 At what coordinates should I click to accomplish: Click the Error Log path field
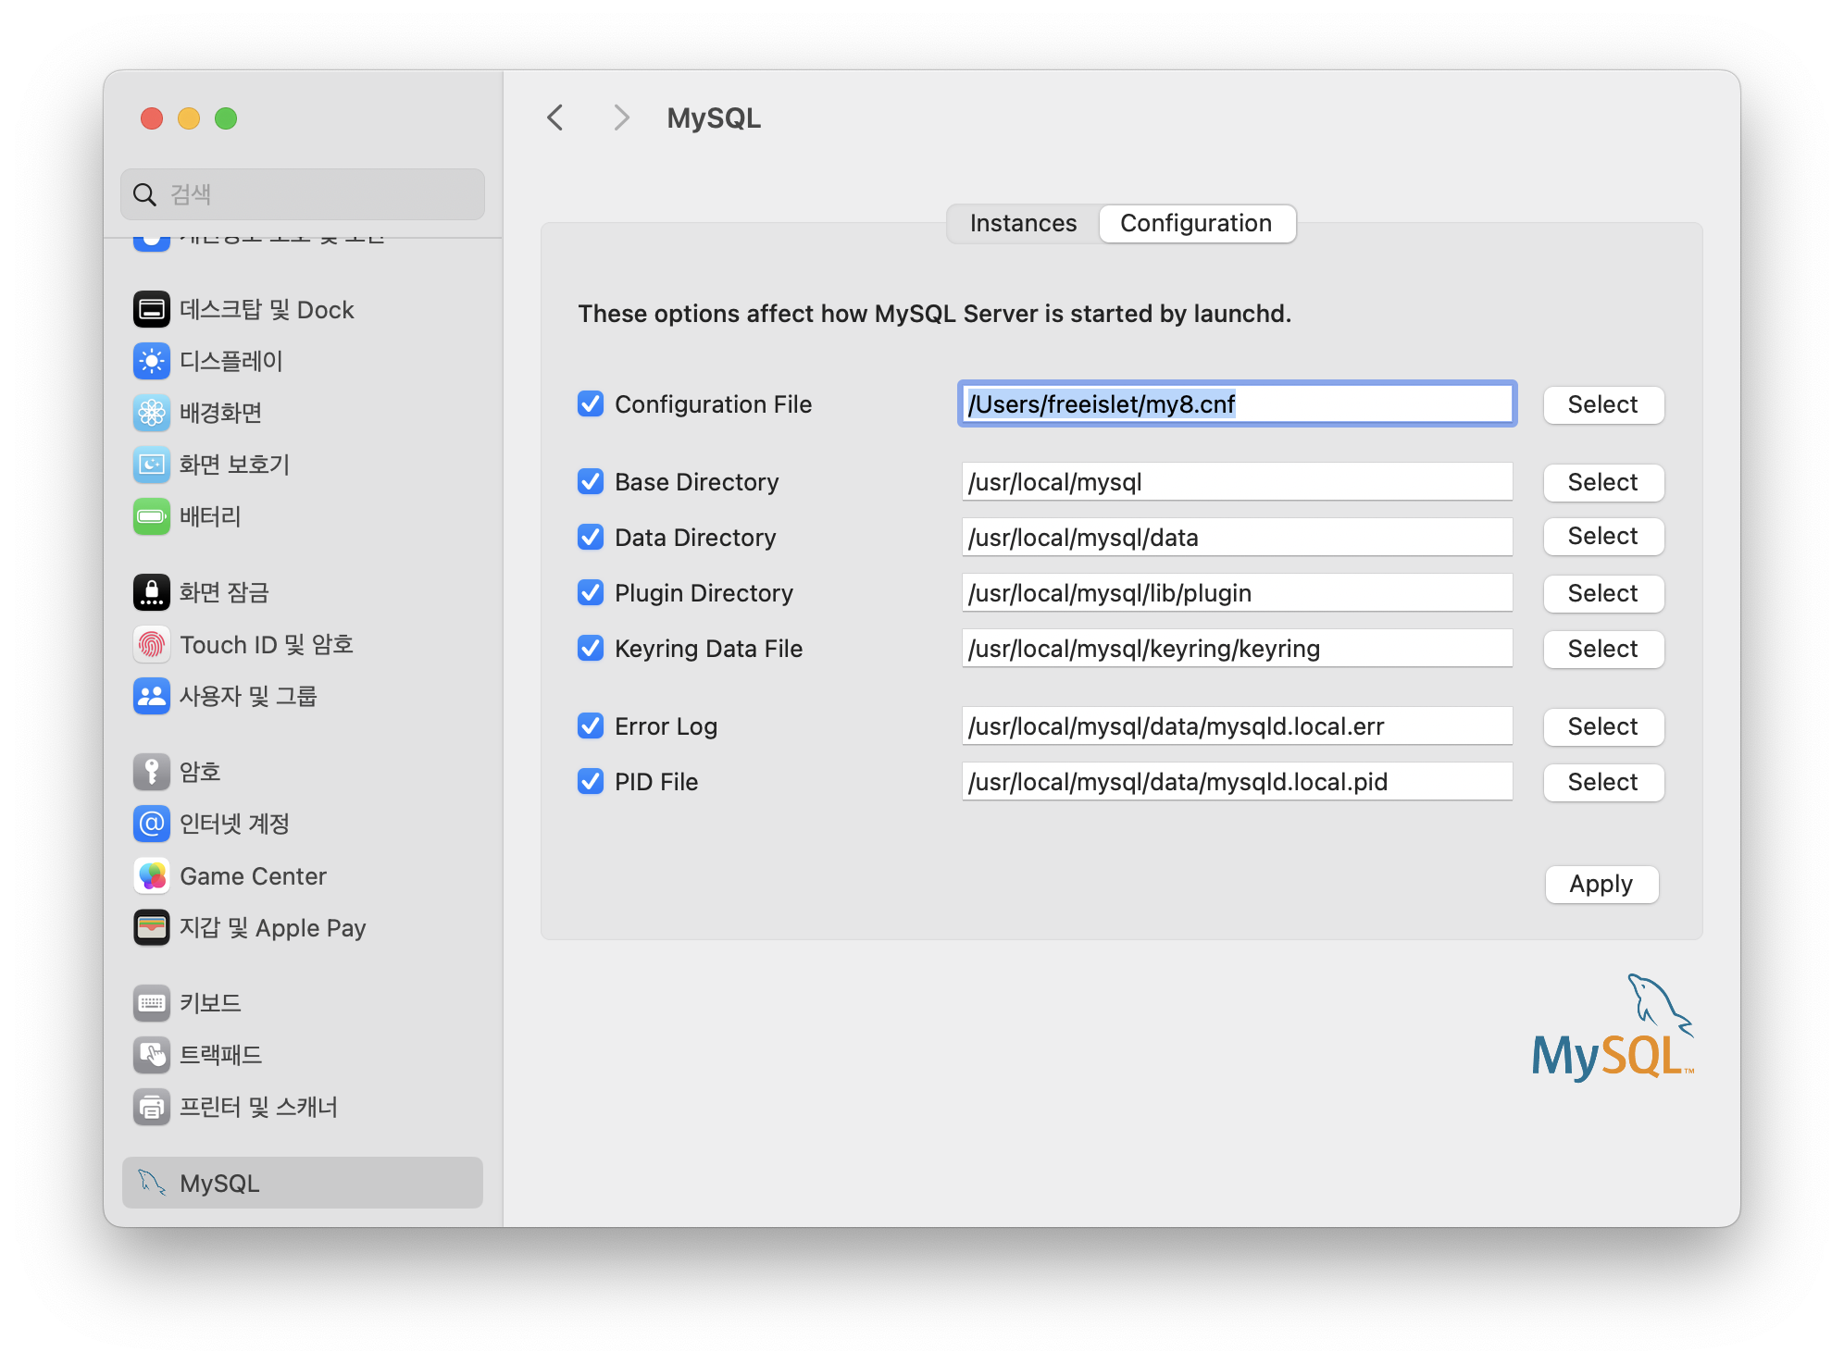click(1237, 725)
